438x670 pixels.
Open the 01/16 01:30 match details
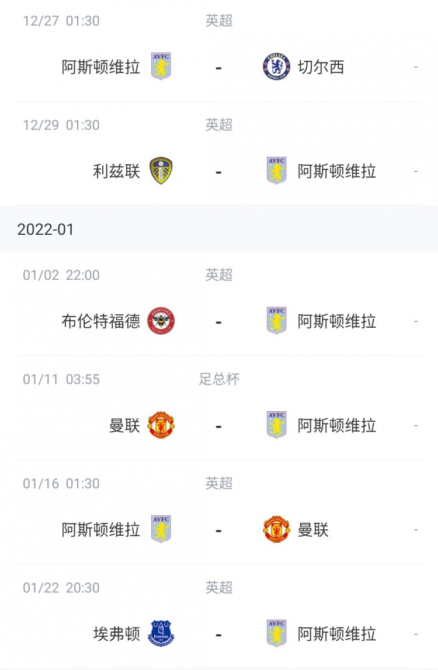click(219, 512)
